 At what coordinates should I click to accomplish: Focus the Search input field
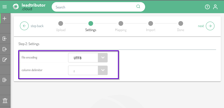pyautogui.click(x=95, y=7)
